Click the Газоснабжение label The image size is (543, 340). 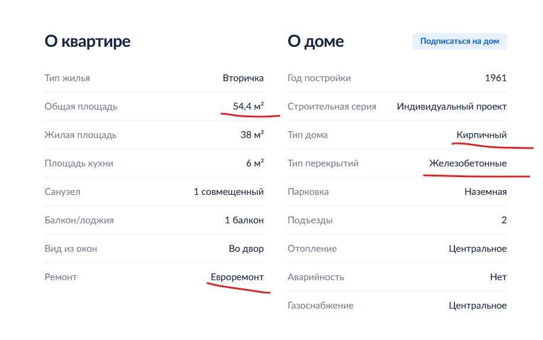click(x=320, y=306)
